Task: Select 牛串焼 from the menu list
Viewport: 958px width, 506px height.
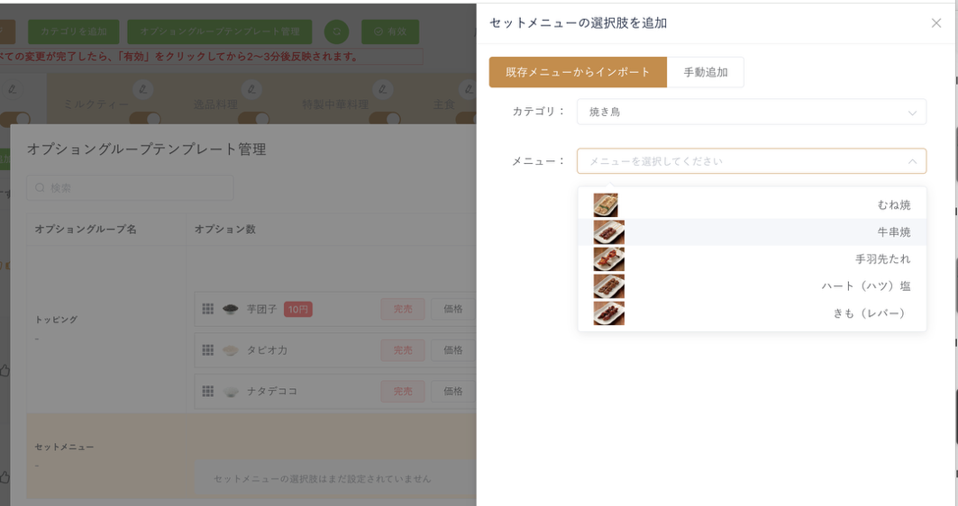Action: pos(753,232)
